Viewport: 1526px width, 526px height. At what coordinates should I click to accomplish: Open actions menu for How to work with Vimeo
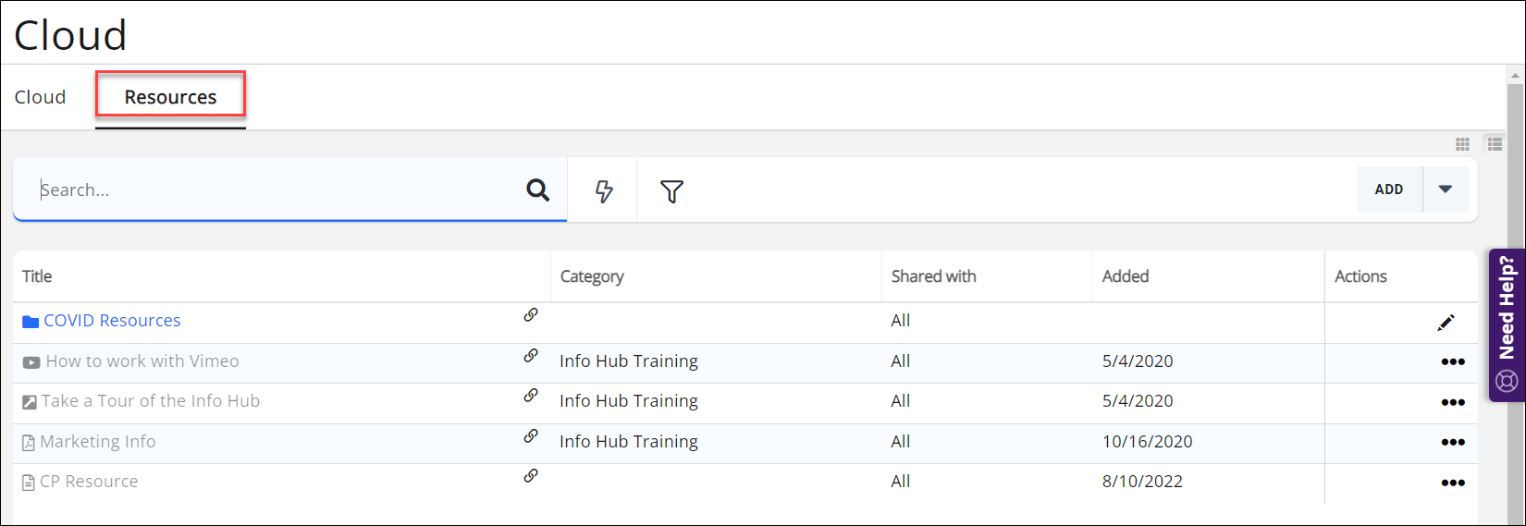1452,362
